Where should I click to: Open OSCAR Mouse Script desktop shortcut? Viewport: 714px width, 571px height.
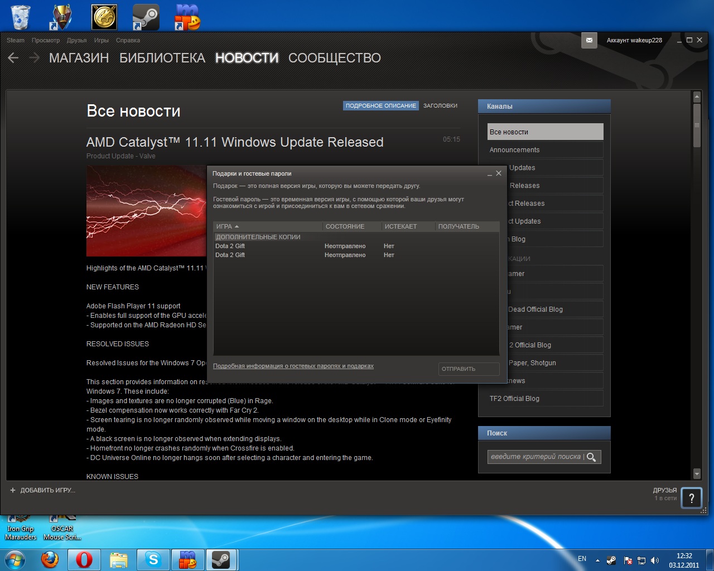click(x=62, y=527)
